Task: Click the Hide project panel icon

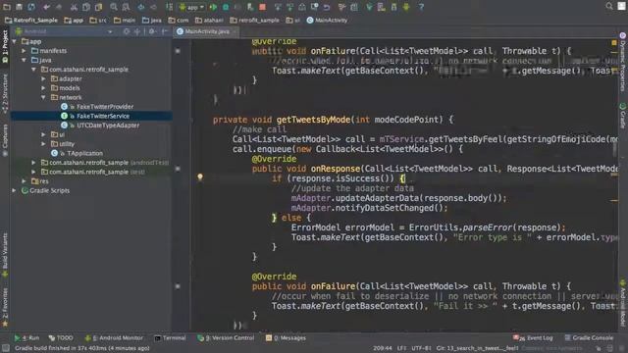Action: pos(165,31)
